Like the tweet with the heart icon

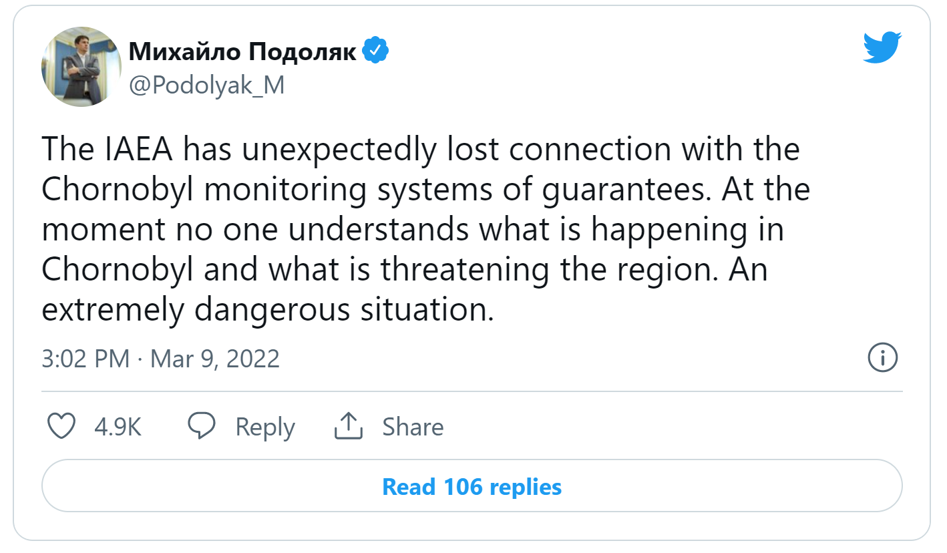tap(63, 426)
